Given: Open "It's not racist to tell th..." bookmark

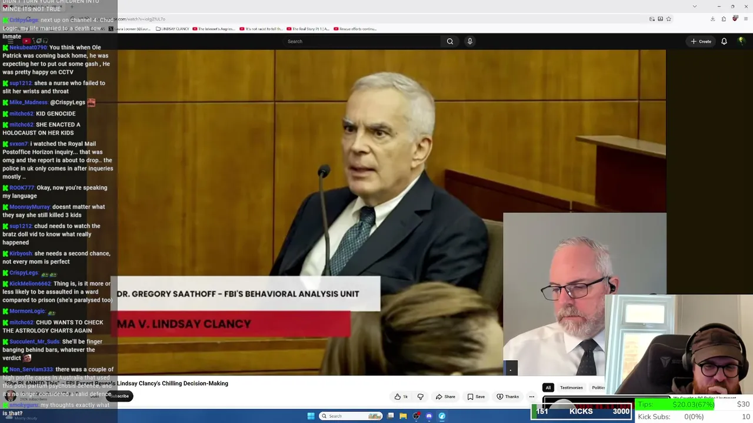Looking at the screenshot, I should pyautogui.click(x=261, y=29).
